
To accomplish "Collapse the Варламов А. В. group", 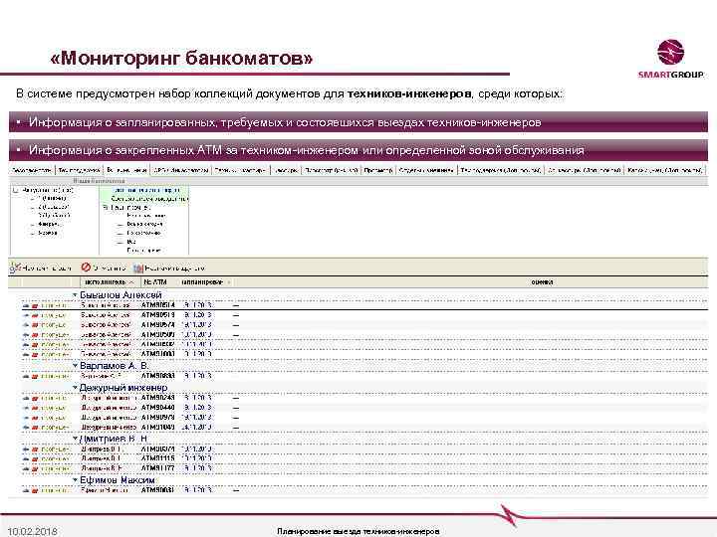I will pos(75,366).
